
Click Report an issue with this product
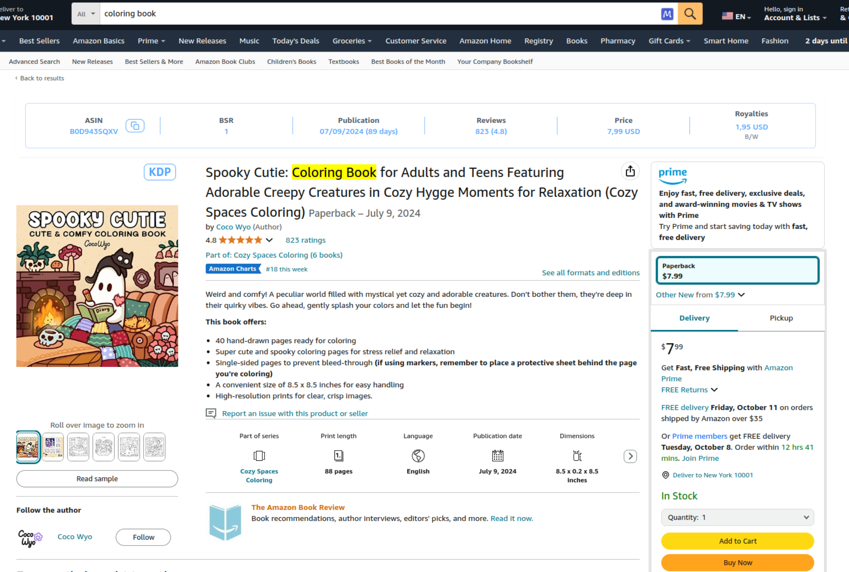click(x=295, y=413)
